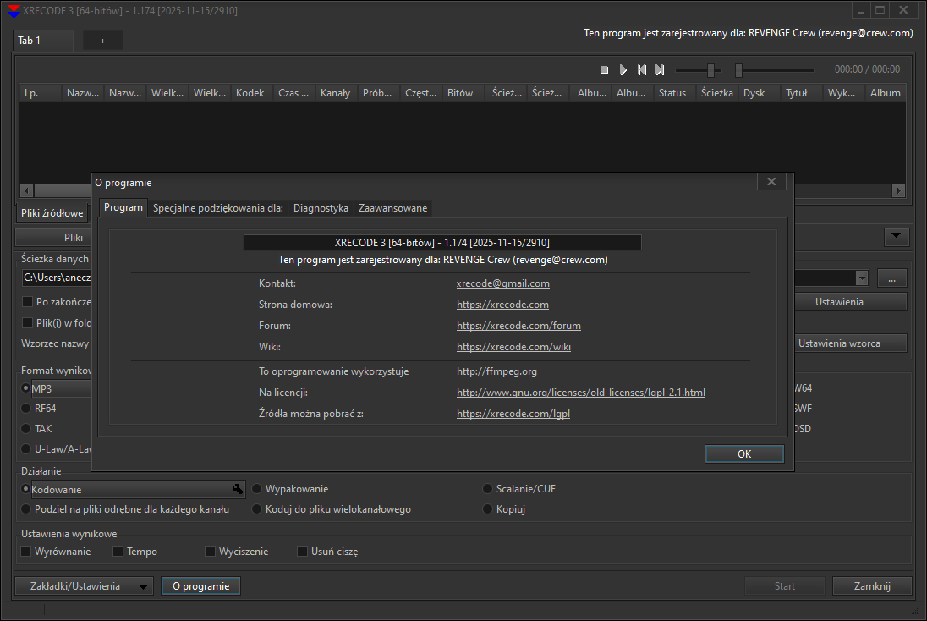This screenshot has width=927, height=621.
Task: Expand output path combo box arrow
Action: tap(861, 278)
